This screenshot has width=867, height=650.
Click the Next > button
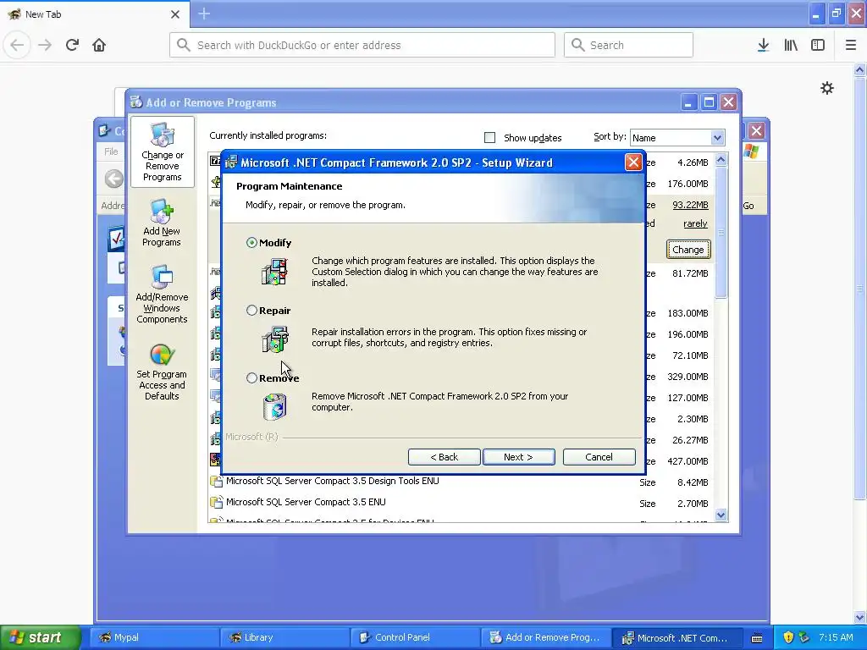click(519, 457)
